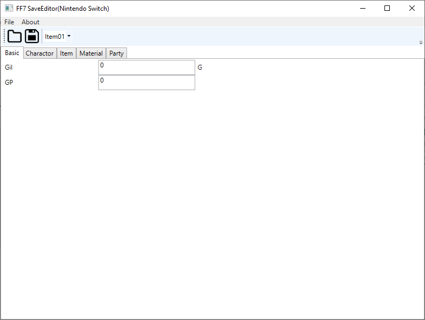The width and height of the screenshot is (425, 320).
Task: Click the Gil label text
Action: point(9,67)
